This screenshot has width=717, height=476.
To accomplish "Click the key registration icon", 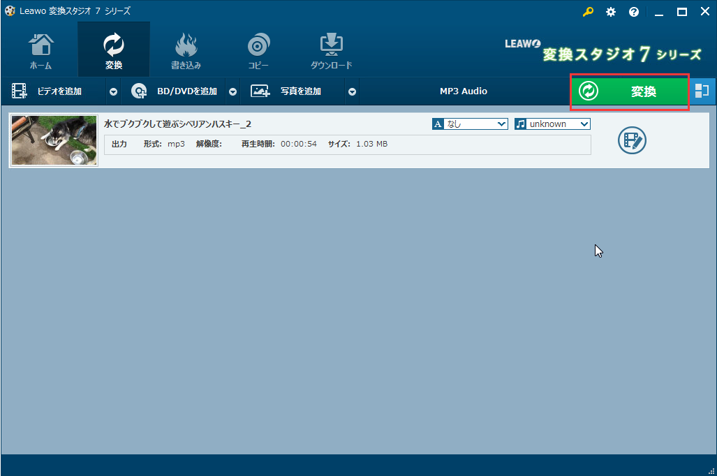I will (x=588, y=12).
